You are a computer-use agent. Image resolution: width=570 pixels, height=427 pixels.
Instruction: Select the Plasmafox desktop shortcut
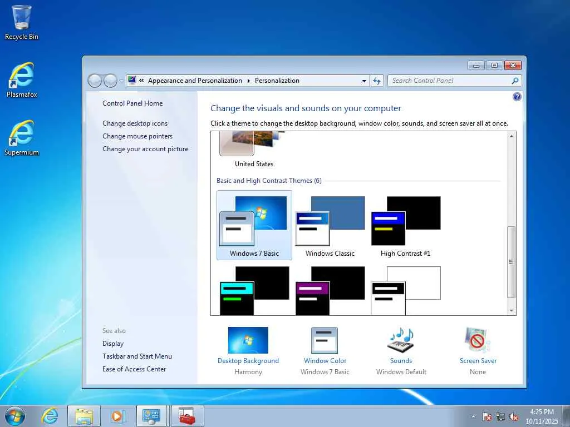click(22, 80)
